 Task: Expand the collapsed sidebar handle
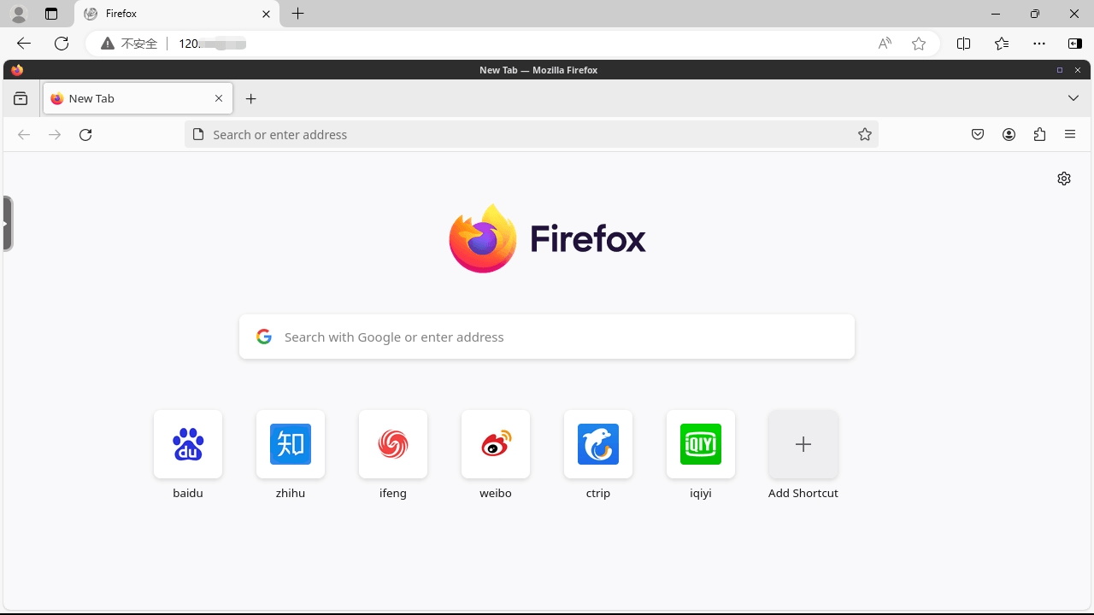8,223
